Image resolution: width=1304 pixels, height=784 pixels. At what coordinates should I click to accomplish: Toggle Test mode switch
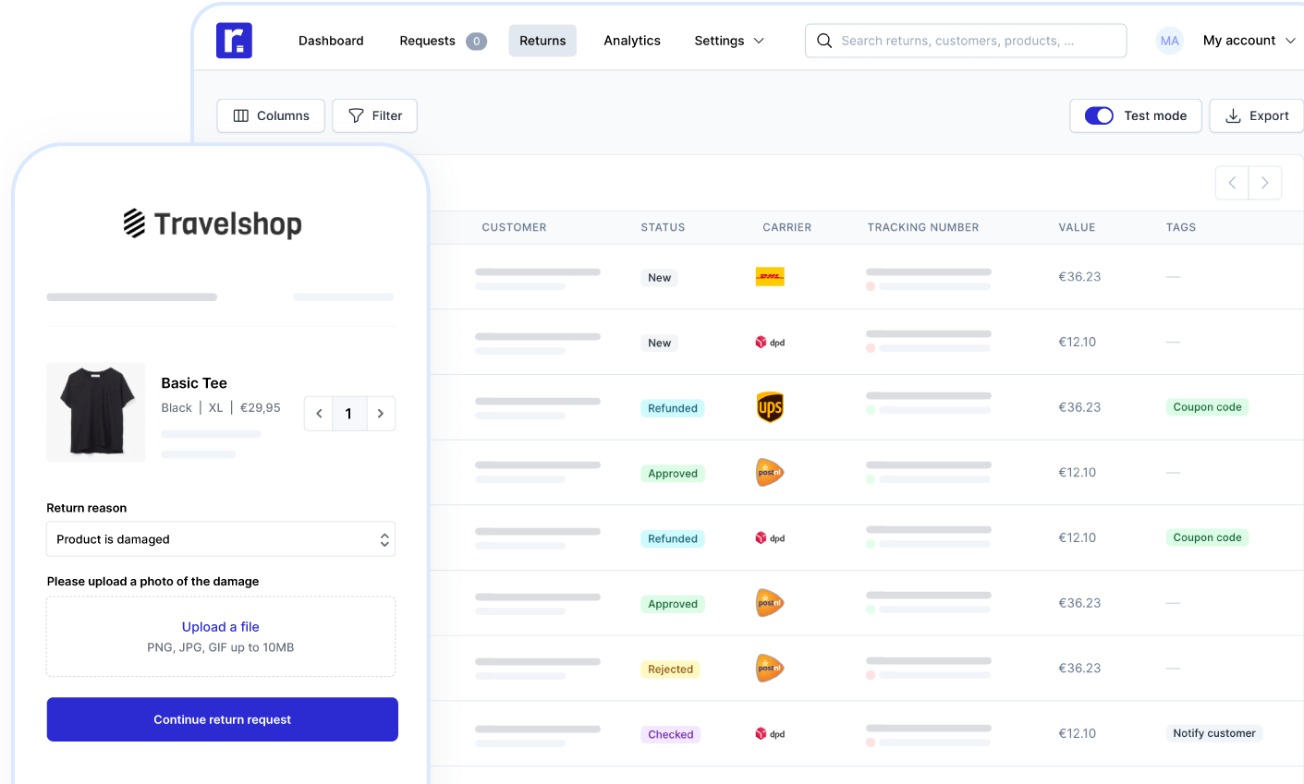(x=1099, y=115)
